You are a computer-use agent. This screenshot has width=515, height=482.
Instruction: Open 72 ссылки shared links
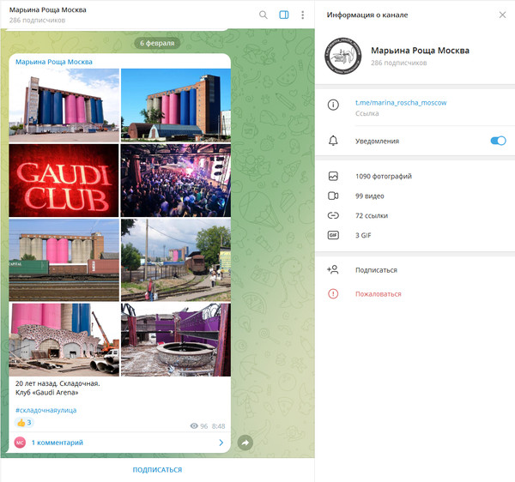[372, 215]
